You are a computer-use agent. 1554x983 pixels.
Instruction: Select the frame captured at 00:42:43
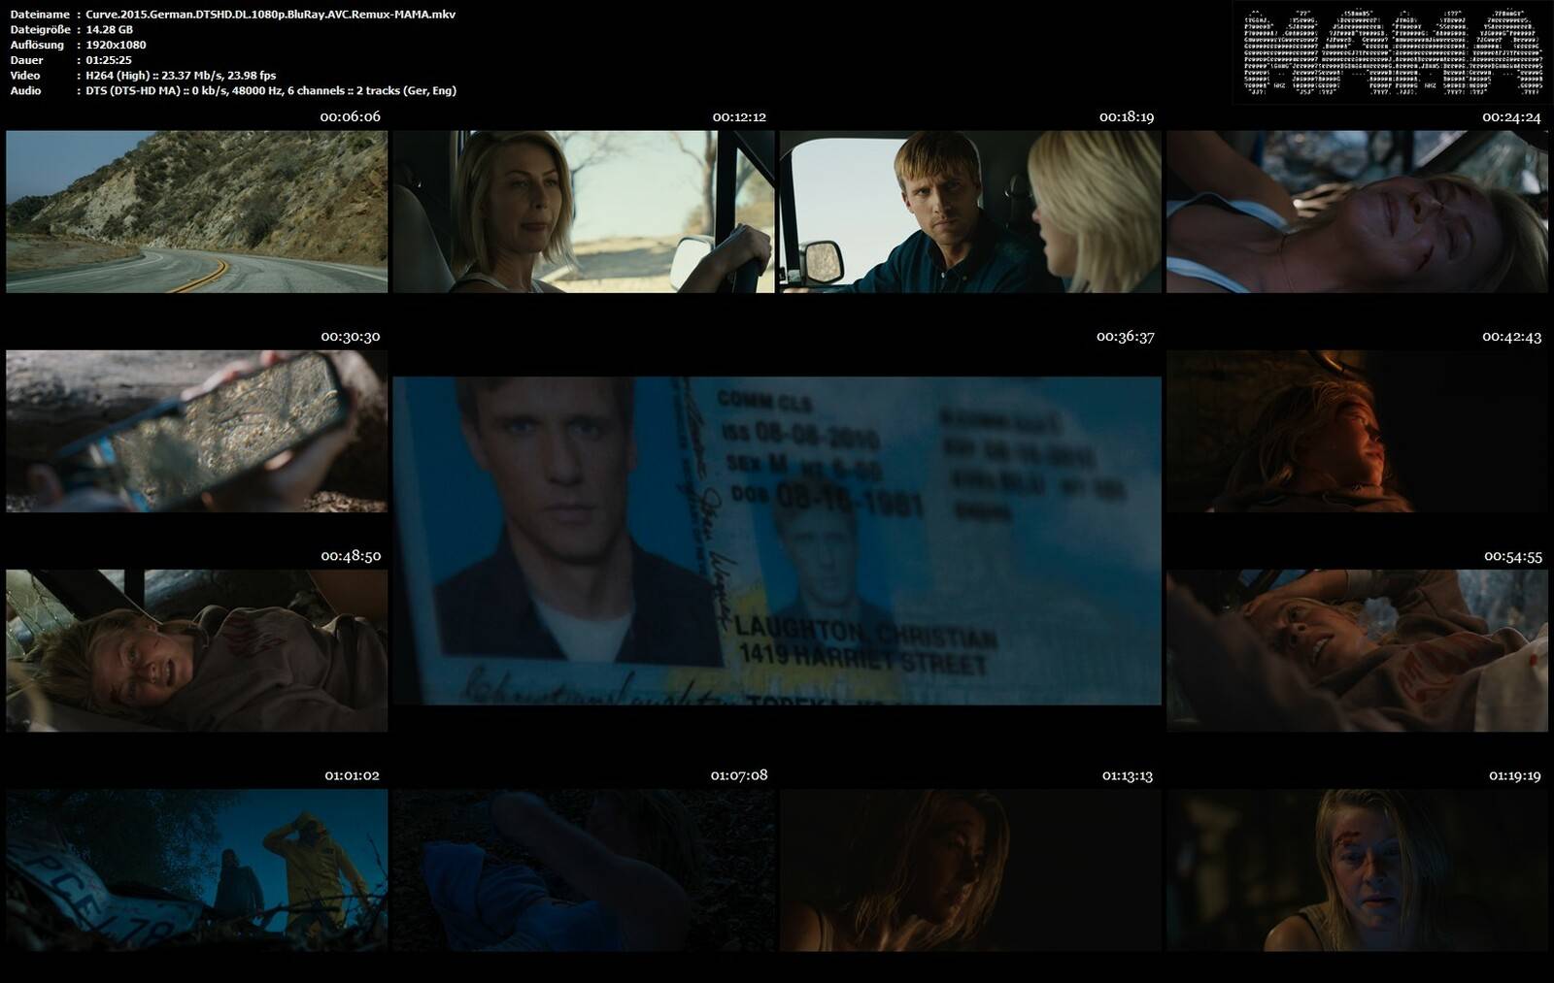(x=1357, y=431)
